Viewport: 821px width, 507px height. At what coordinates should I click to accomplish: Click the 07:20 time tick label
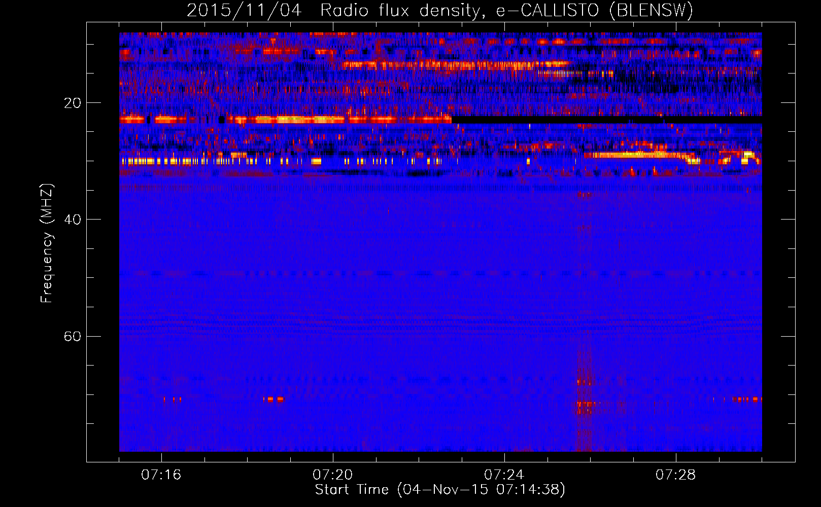pos(333,475)
